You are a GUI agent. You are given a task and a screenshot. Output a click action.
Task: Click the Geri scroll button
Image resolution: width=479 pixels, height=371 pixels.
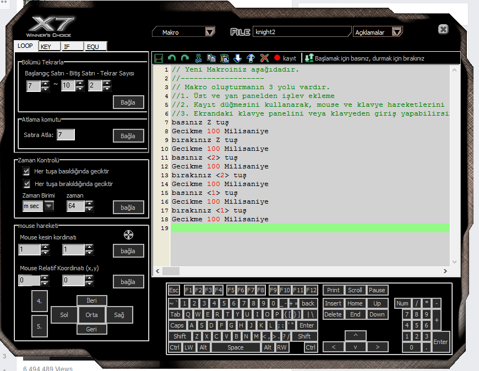[x=91, y=329]
